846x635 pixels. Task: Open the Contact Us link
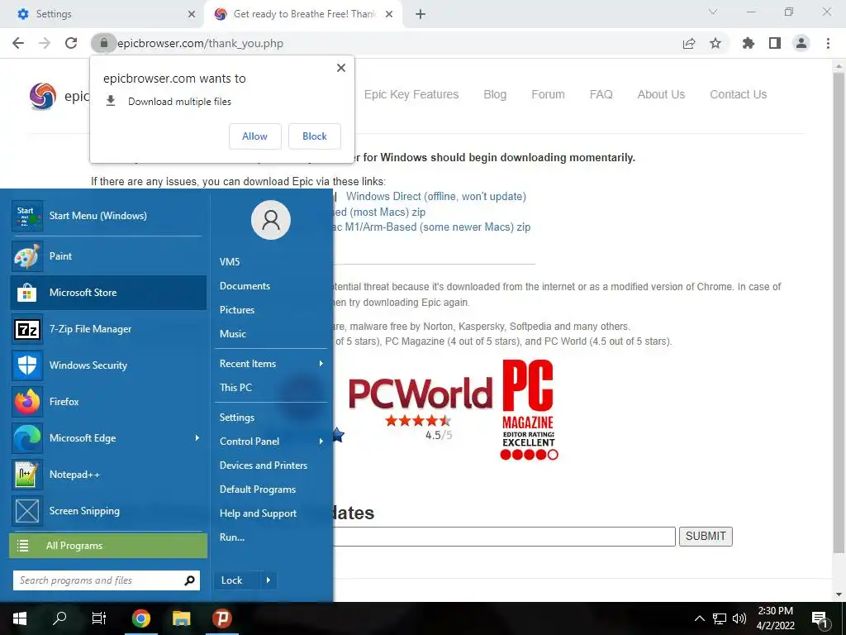pos(738,94)
